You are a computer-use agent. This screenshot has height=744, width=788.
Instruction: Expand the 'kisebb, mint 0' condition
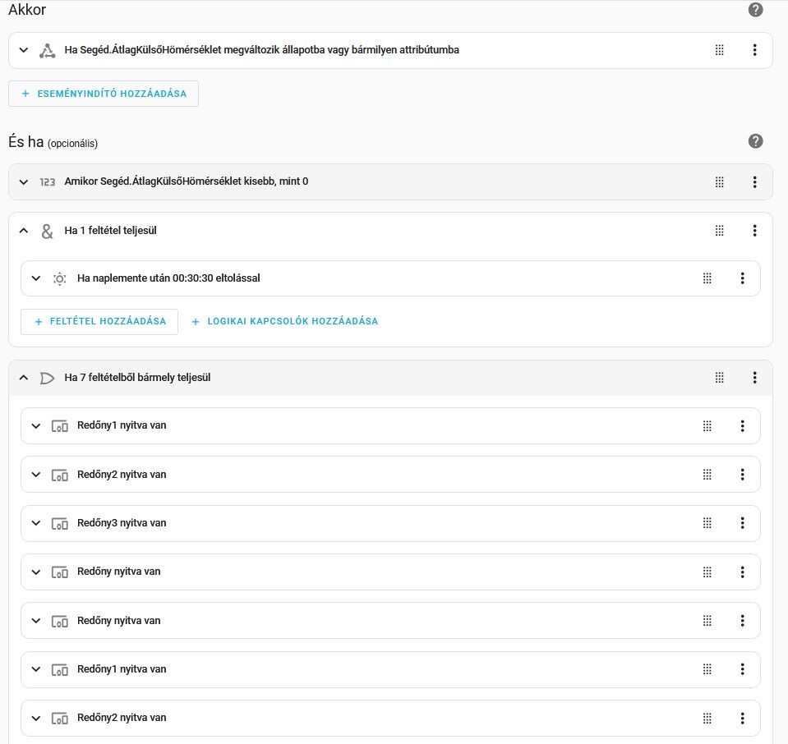23,181
